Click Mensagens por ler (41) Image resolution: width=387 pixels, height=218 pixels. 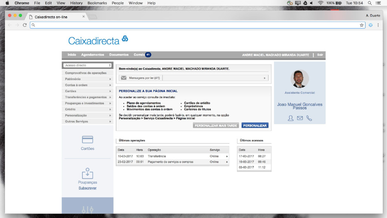144,78
